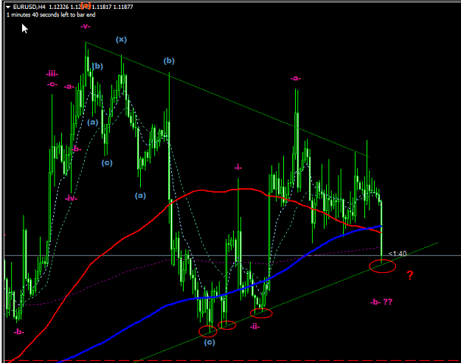Viewport: 461px width, 363px height.
Task: Select the '-iv-' wave label
Action: pos(71,198)
